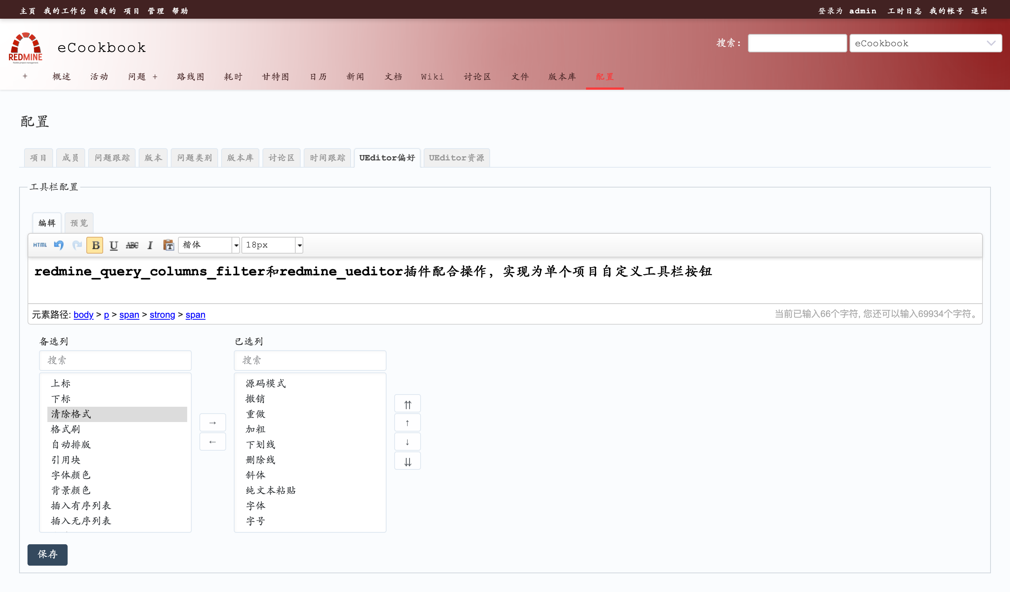Switch to the 问题跟踪 settings tab
Viewport: 1010px width, 592px height.
tap(112, 158)
